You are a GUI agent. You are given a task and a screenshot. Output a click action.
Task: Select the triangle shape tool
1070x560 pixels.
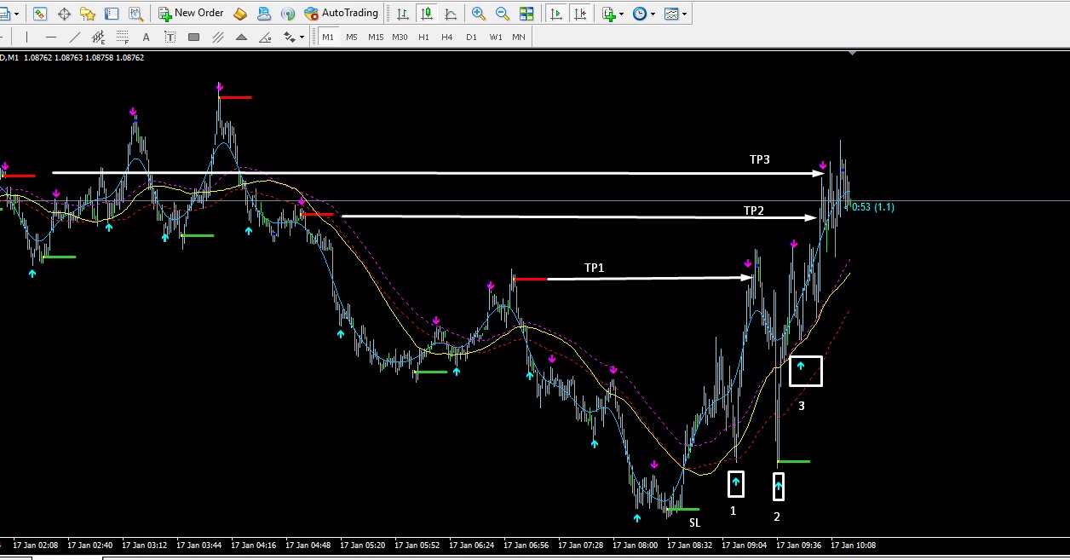point(242,38)
